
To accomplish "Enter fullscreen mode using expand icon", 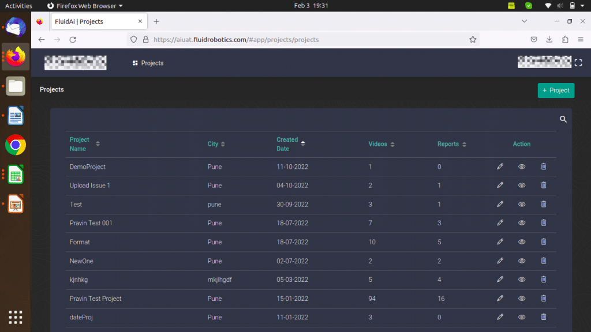I will pos(578,63).
